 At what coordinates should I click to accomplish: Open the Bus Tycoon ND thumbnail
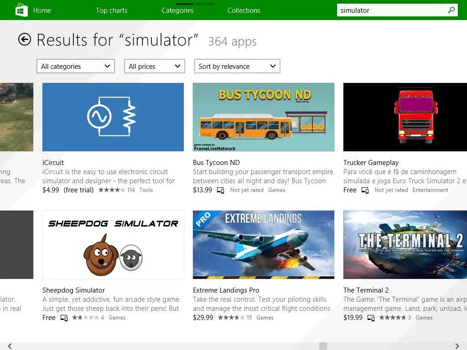(264, 117)
